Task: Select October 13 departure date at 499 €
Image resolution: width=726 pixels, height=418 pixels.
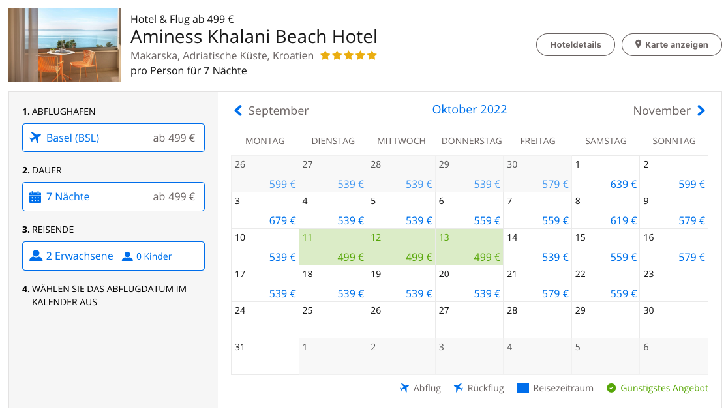Action: pyautogui.click(x=469, y=247)
